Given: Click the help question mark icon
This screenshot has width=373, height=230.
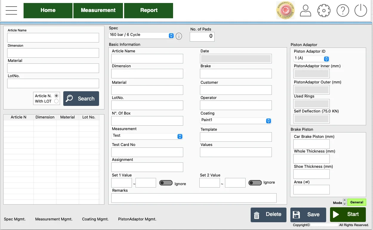Looking at the screenshot, I should (x=343, y=11).
